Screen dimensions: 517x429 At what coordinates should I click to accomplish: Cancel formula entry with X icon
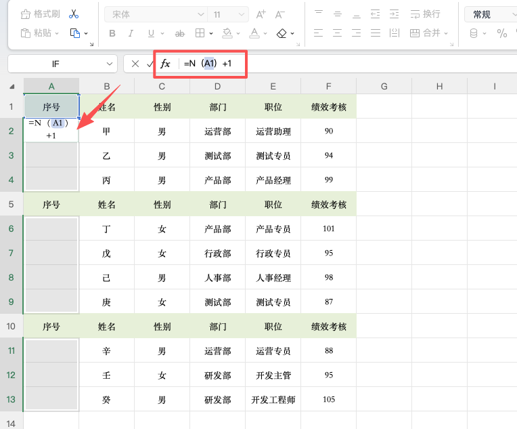pyautogui.click(x=135, y=64)
